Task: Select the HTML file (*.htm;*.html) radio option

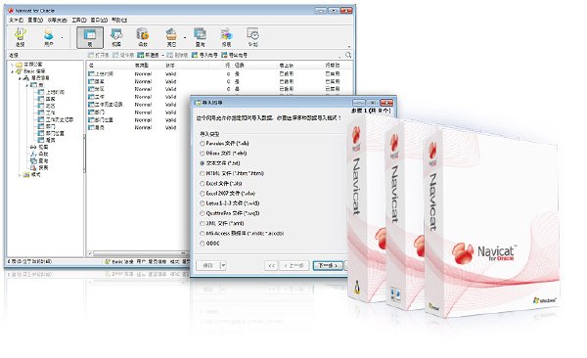Action: click(232, 173)
